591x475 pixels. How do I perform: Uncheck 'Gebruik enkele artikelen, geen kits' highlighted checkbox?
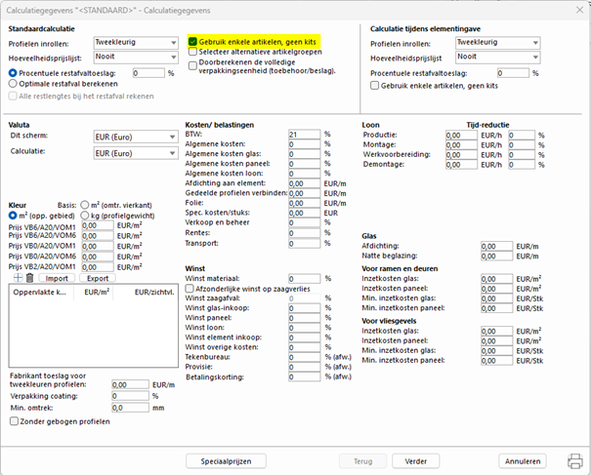point(193,44)
